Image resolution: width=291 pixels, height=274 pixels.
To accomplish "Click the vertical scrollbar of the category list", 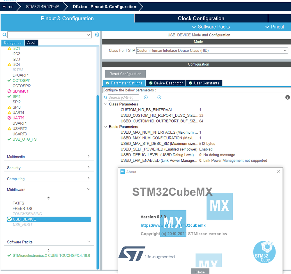I will (98, 182).
